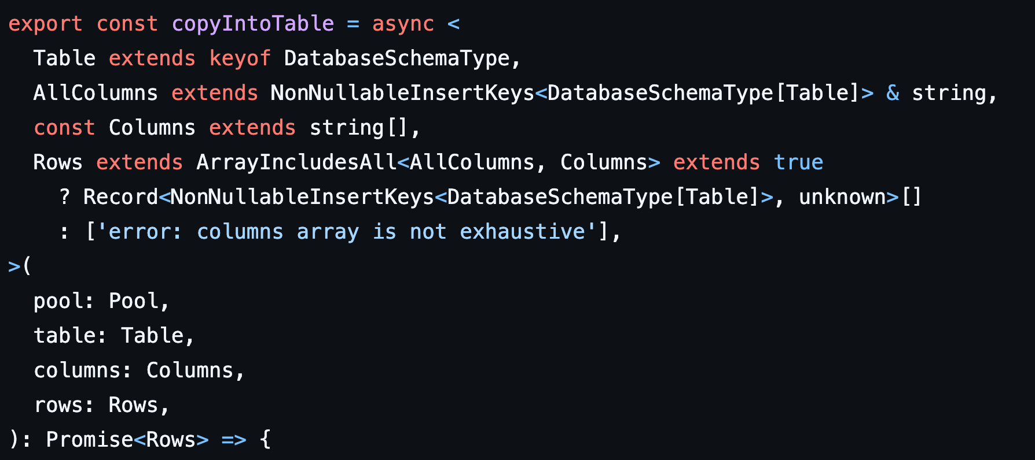Click the keyof keyword

point(240,58)
